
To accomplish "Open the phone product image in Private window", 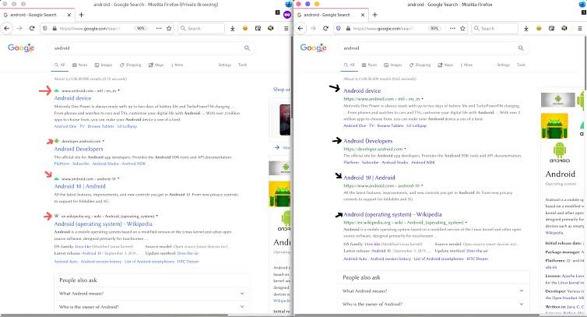I will [x=285, y=120].
